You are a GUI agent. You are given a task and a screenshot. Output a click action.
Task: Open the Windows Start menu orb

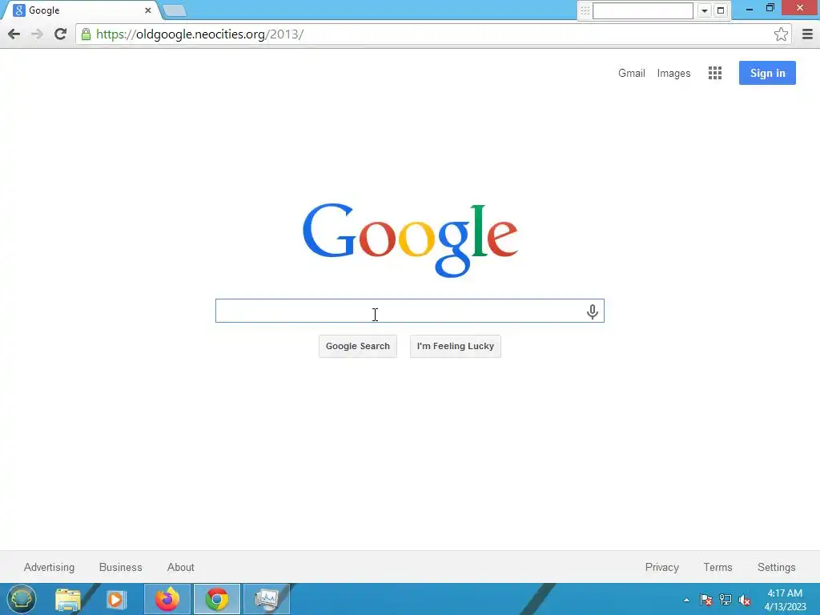[x=21, y=599]
